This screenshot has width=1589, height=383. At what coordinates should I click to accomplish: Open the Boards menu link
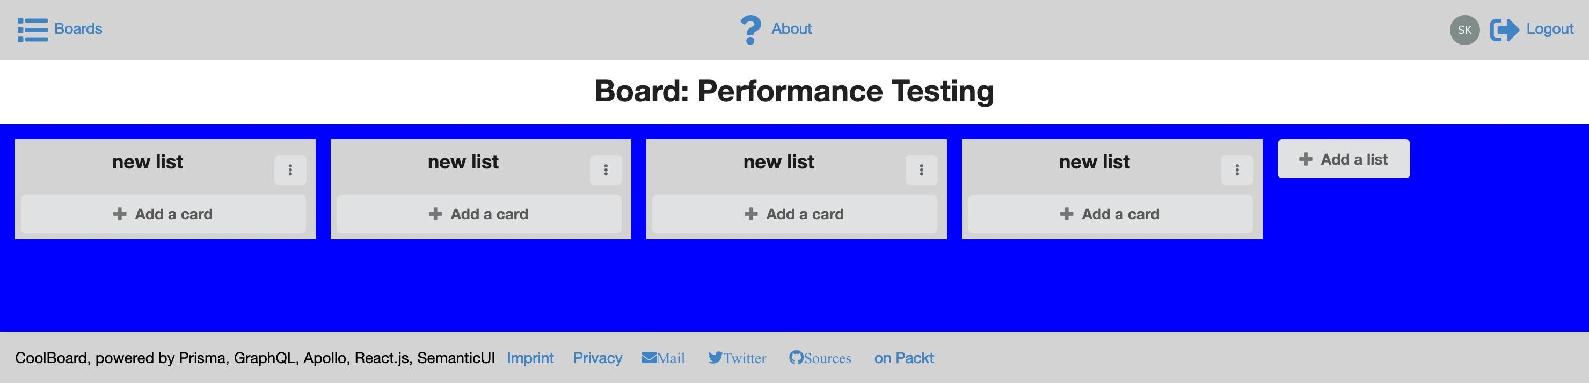[78, 29]
